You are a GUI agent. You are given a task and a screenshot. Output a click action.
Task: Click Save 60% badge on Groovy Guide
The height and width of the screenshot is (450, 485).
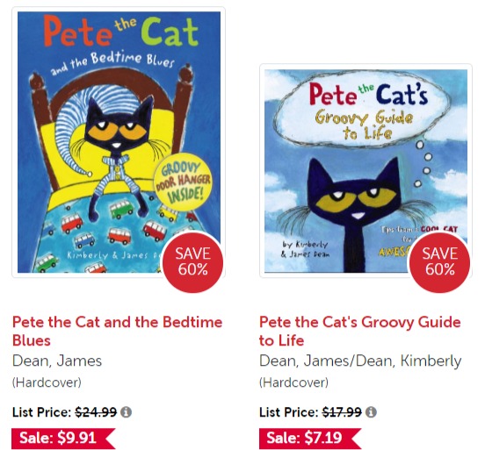pyautogui.click(x=439, y=261)
